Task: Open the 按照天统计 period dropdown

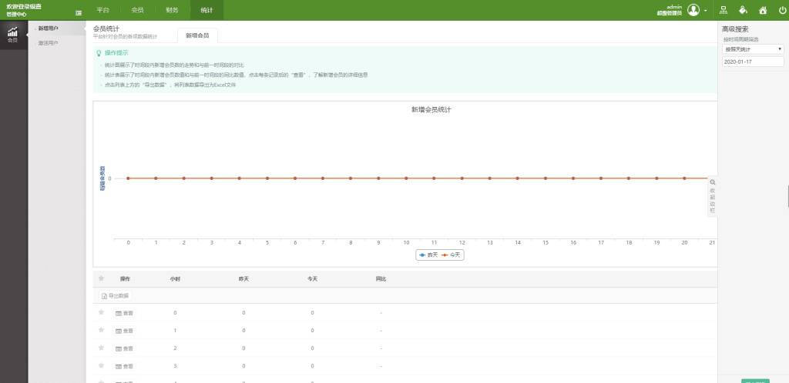Action: 753,49
